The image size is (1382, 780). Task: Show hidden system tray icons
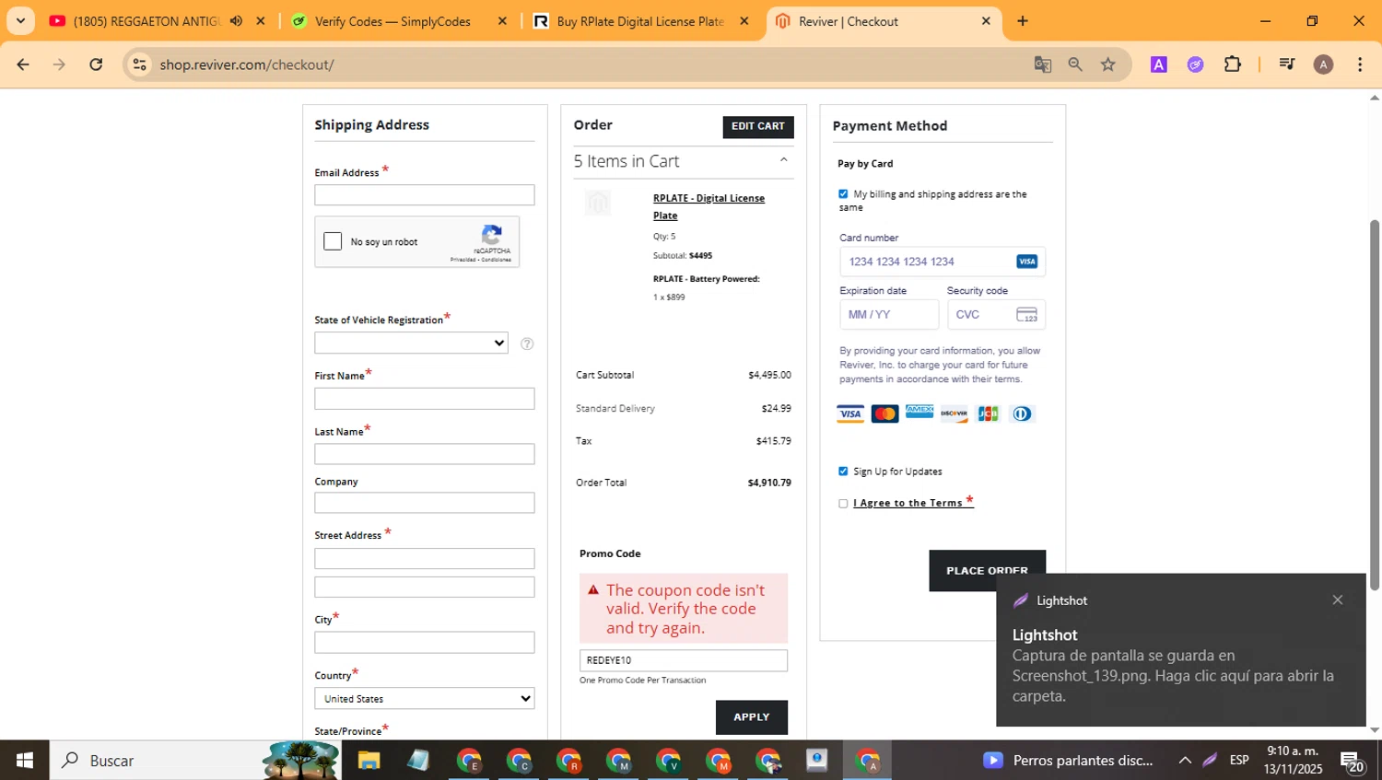point(1185,761)
